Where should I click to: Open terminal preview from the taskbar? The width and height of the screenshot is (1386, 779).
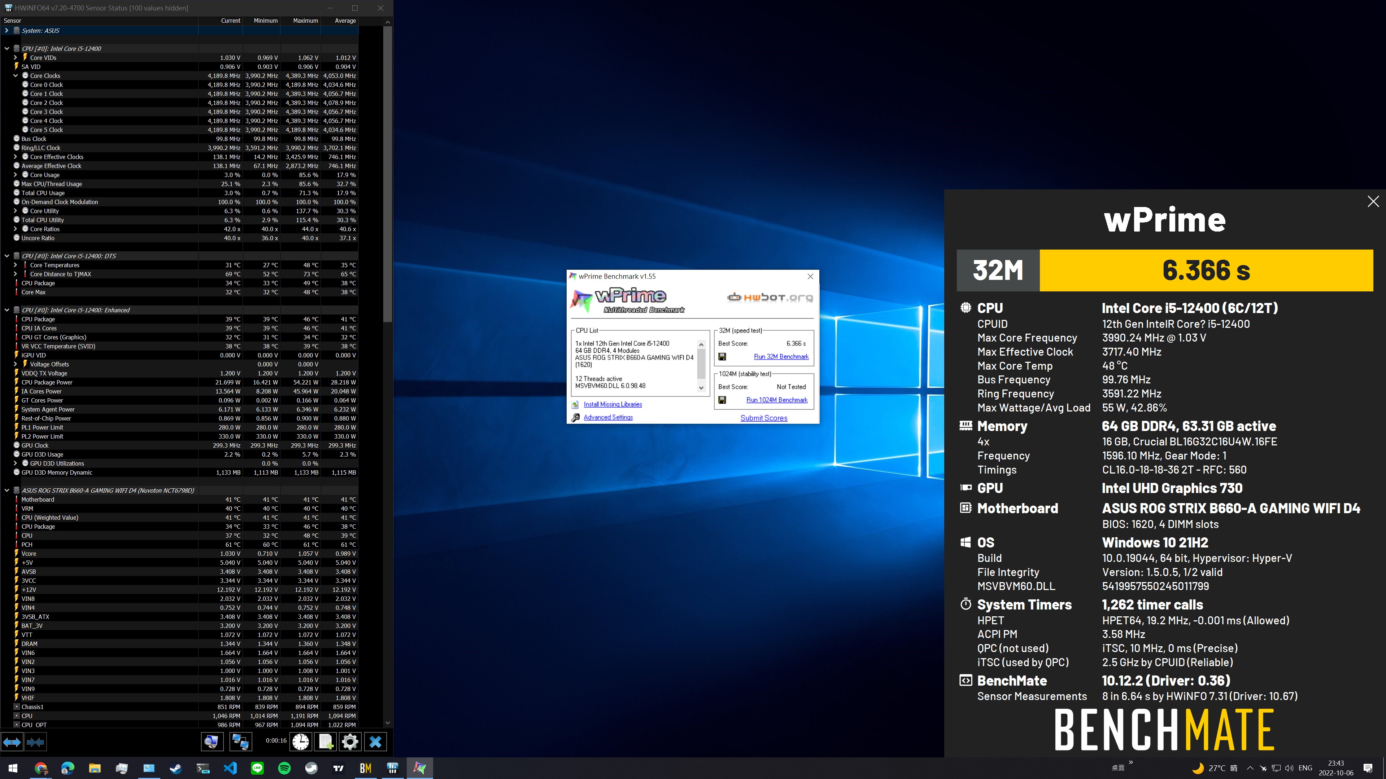(x=203, y=768)
